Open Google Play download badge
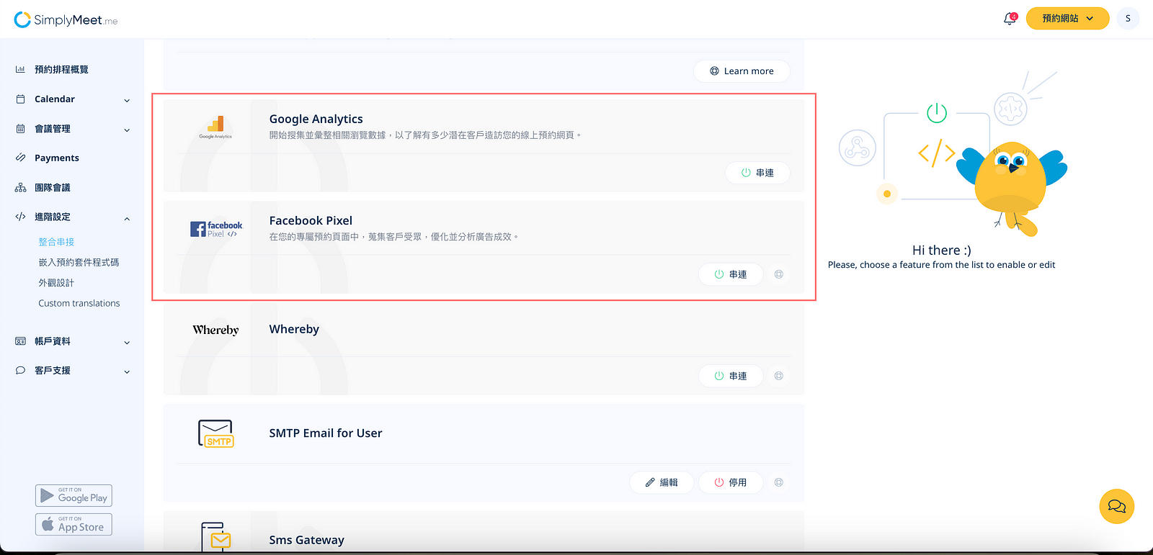The width and height of the screenshot is (1153, 555). [x=74, y=495]
